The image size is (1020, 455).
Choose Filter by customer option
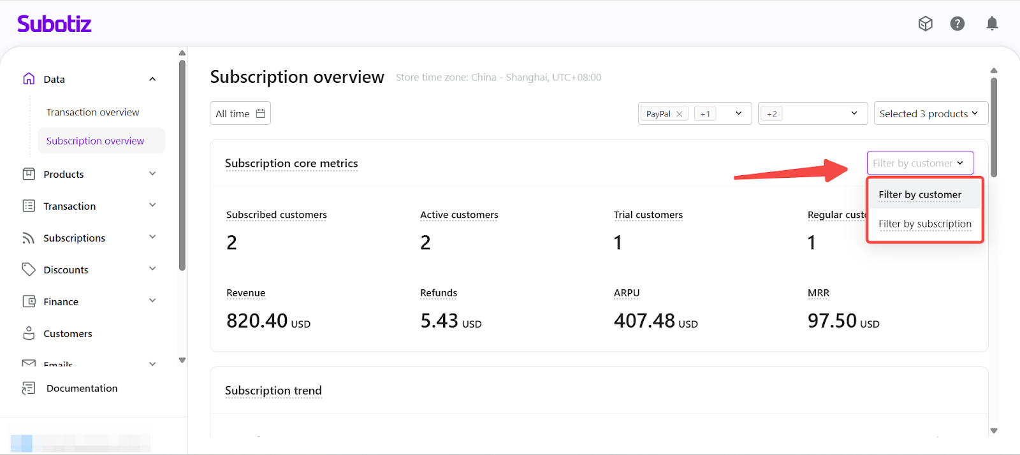click(919, 194)
